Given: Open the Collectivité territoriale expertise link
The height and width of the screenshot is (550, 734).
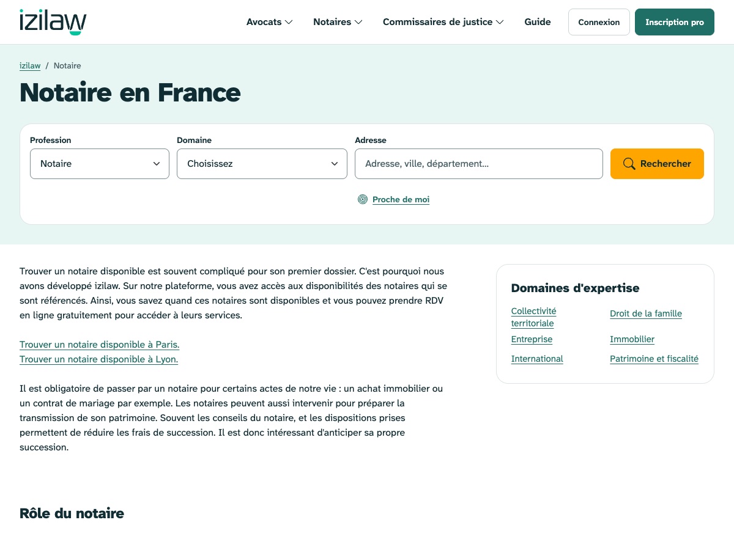Looking at the screenshot, I should (x=533, y=317).
